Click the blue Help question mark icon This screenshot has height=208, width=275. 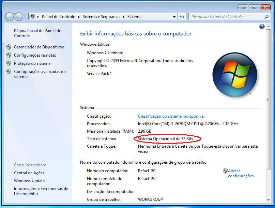[261, 26]
